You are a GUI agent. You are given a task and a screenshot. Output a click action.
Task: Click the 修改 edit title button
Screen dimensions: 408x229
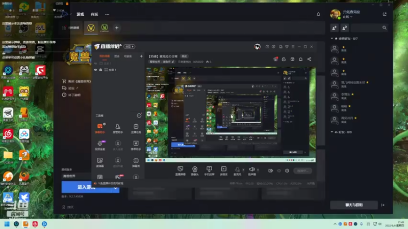point(184,56)
